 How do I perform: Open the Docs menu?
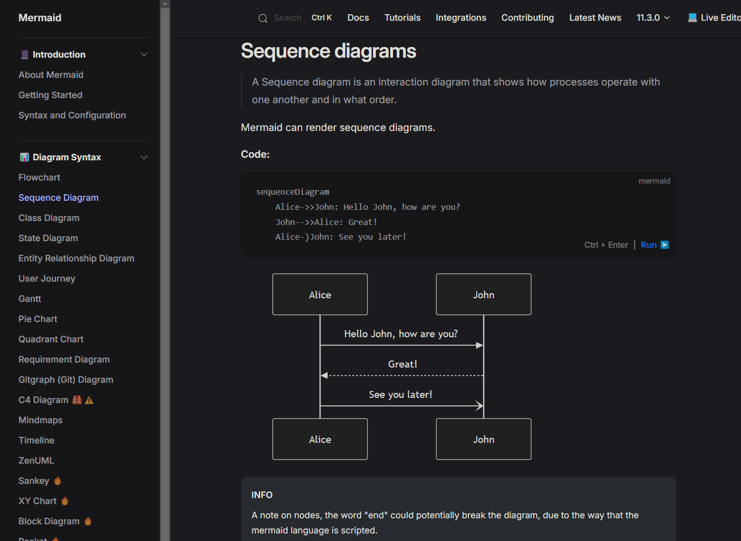(x=358, y=18)
